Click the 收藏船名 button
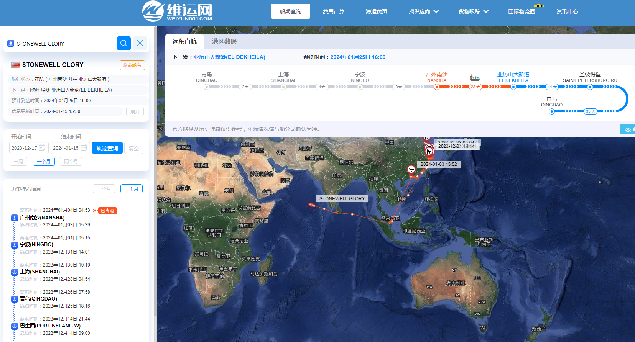The width and height of the screenshot is (635, 342). coord(132,65)
